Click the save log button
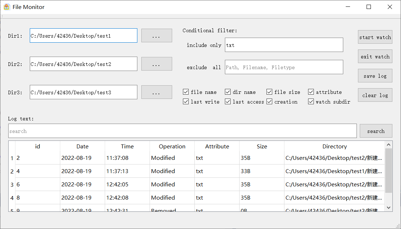The width and height of the screenshot is (401, 229). 375,76
